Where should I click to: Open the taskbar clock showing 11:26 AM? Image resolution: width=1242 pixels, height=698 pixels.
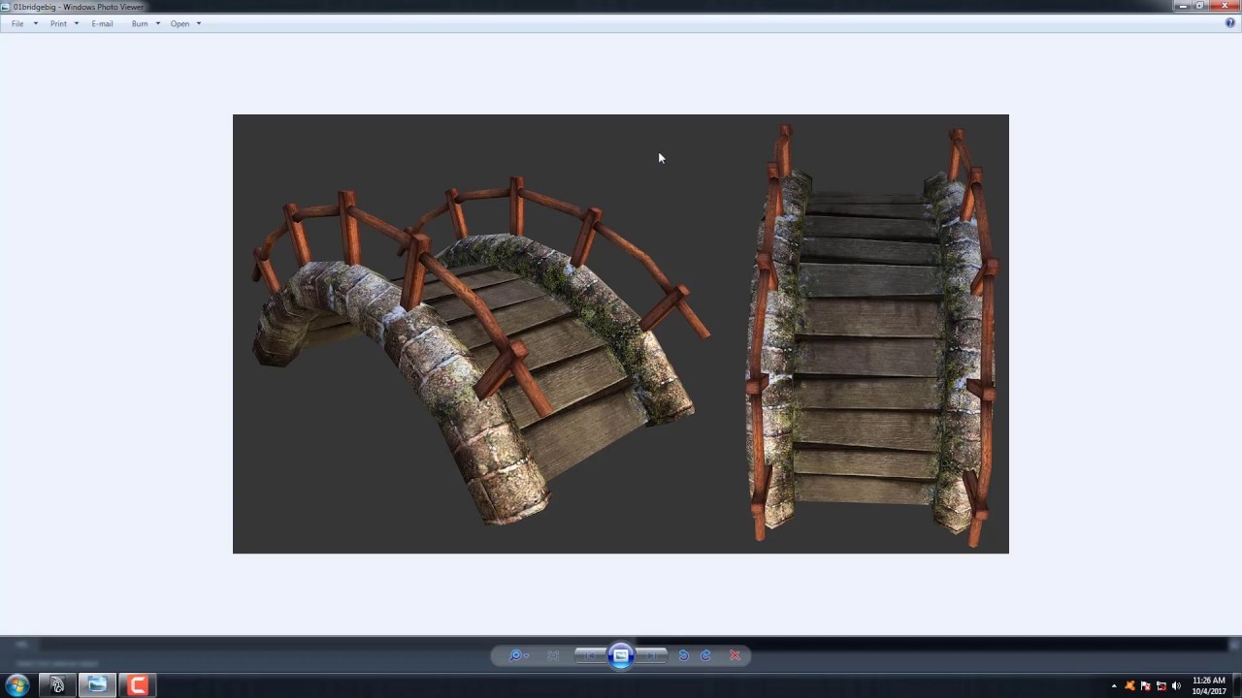point(1206,685)
